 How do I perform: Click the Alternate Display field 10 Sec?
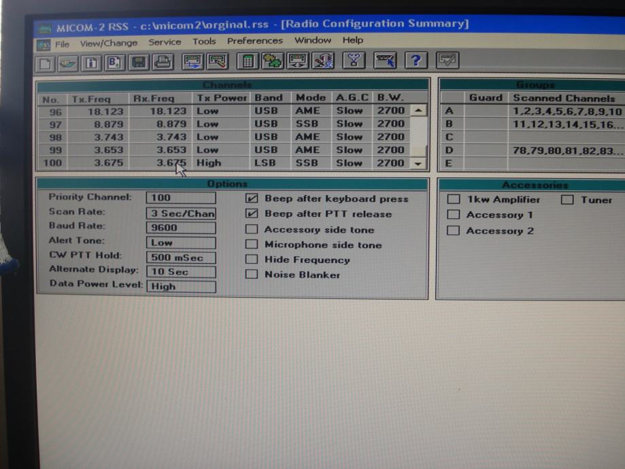tap(181, 272)
